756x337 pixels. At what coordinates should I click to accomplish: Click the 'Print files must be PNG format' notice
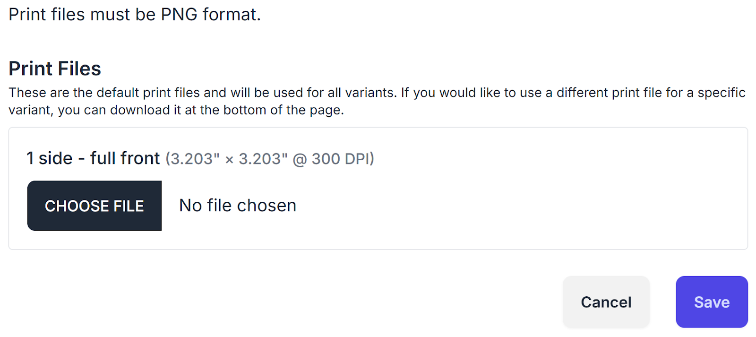coord(135,15)
